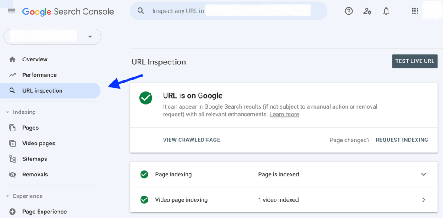The width and height of the screenshot is (443, 218).
Task: Click the Video pages icon
Action: [12, 144]
